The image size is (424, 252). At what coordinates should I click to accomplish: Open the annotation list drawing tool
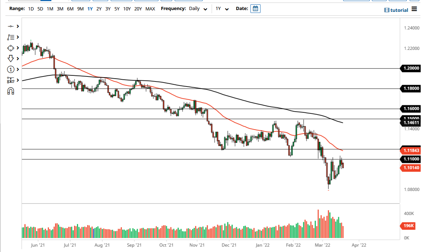click(11, 37)
